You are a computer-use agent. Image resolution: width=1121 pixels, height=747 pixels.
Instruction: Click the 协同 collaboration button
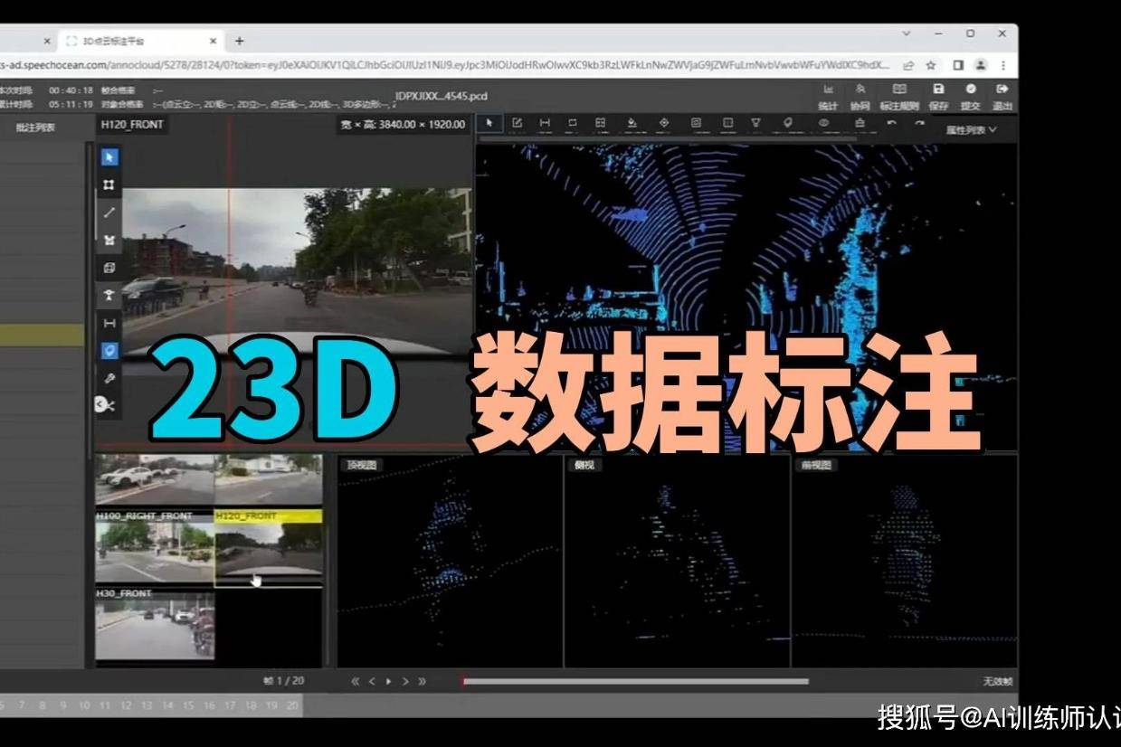(x=860, y=97)
